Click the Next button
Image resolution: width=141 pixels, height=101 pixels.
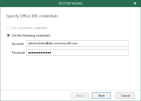pos(101,95)
